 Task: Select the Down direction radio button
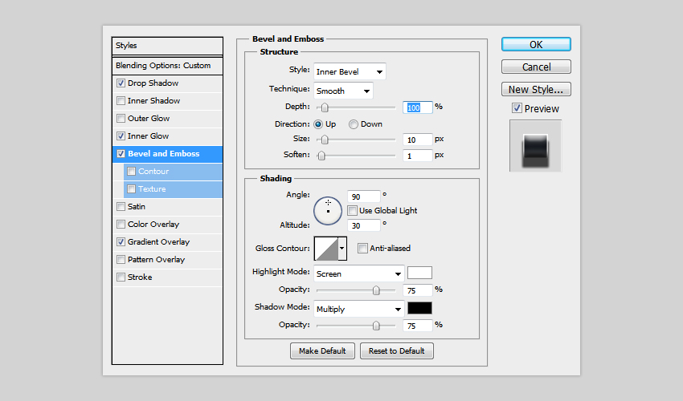(353, 124)
